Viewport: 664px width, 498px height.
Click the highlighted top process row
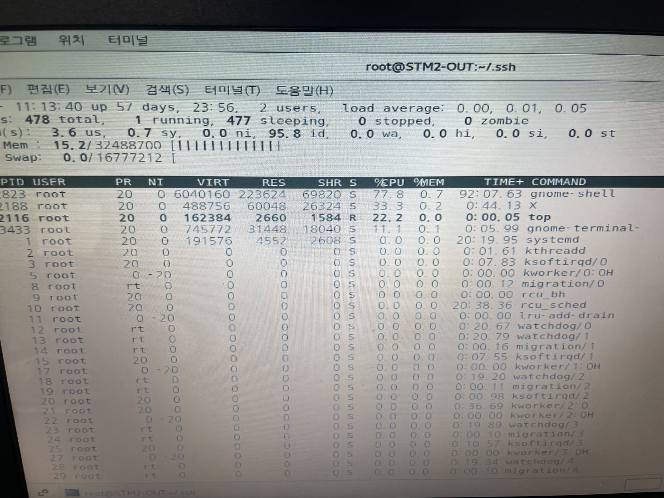coord(539,217)
